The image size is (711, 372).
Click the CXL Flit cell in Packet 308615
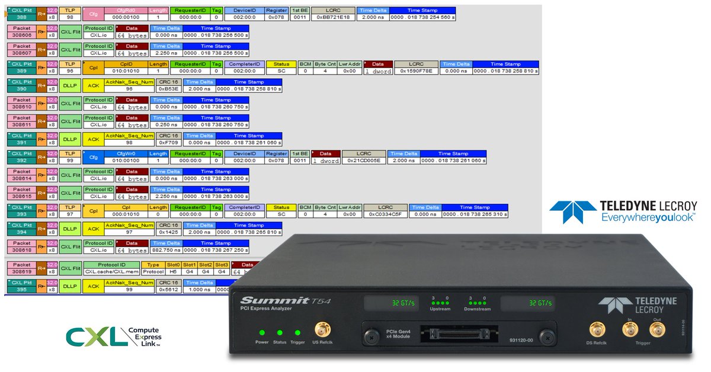click(x=69, y=193)
